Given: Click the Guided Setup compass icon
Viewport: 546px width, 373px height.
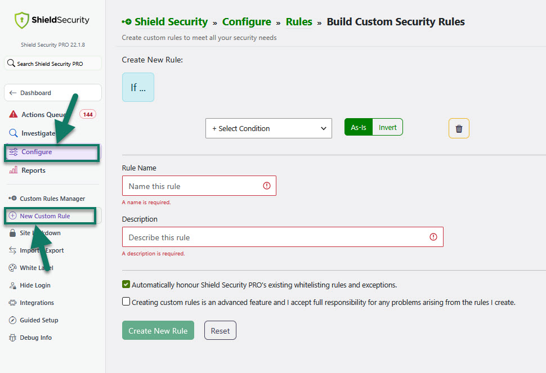Looking at the screenshot, I should [x=12, y=320].
